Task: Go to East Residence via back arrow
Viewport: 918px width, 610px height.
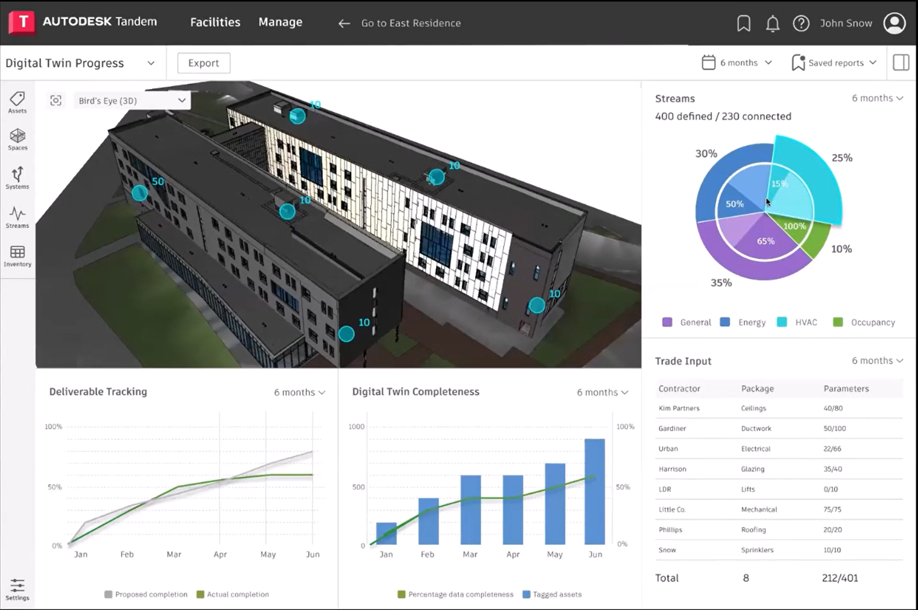Action: click(x=344, y=23)
